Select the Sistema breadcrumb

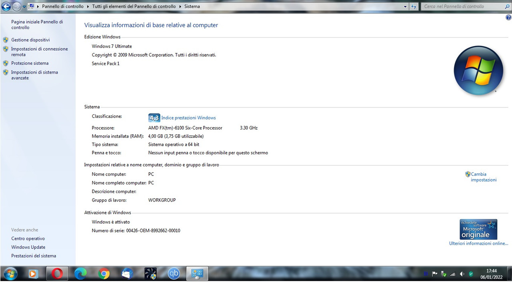[192, 6]
